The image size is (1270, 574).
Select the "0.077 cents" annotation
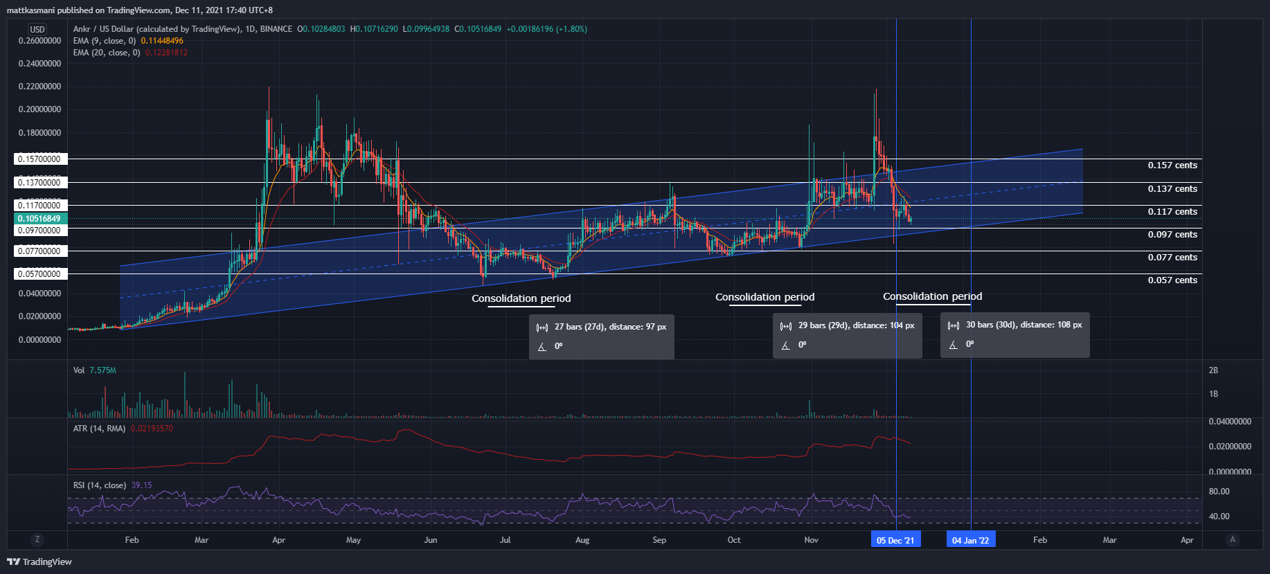pyautogui.click(x=1172, y=258)
